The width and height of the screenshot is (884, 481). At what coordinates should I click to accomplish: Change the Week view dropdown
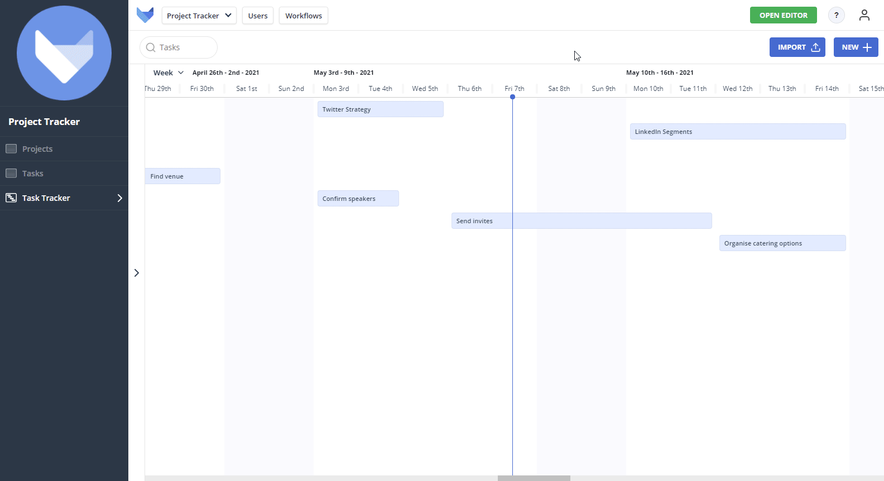point(168,73)
